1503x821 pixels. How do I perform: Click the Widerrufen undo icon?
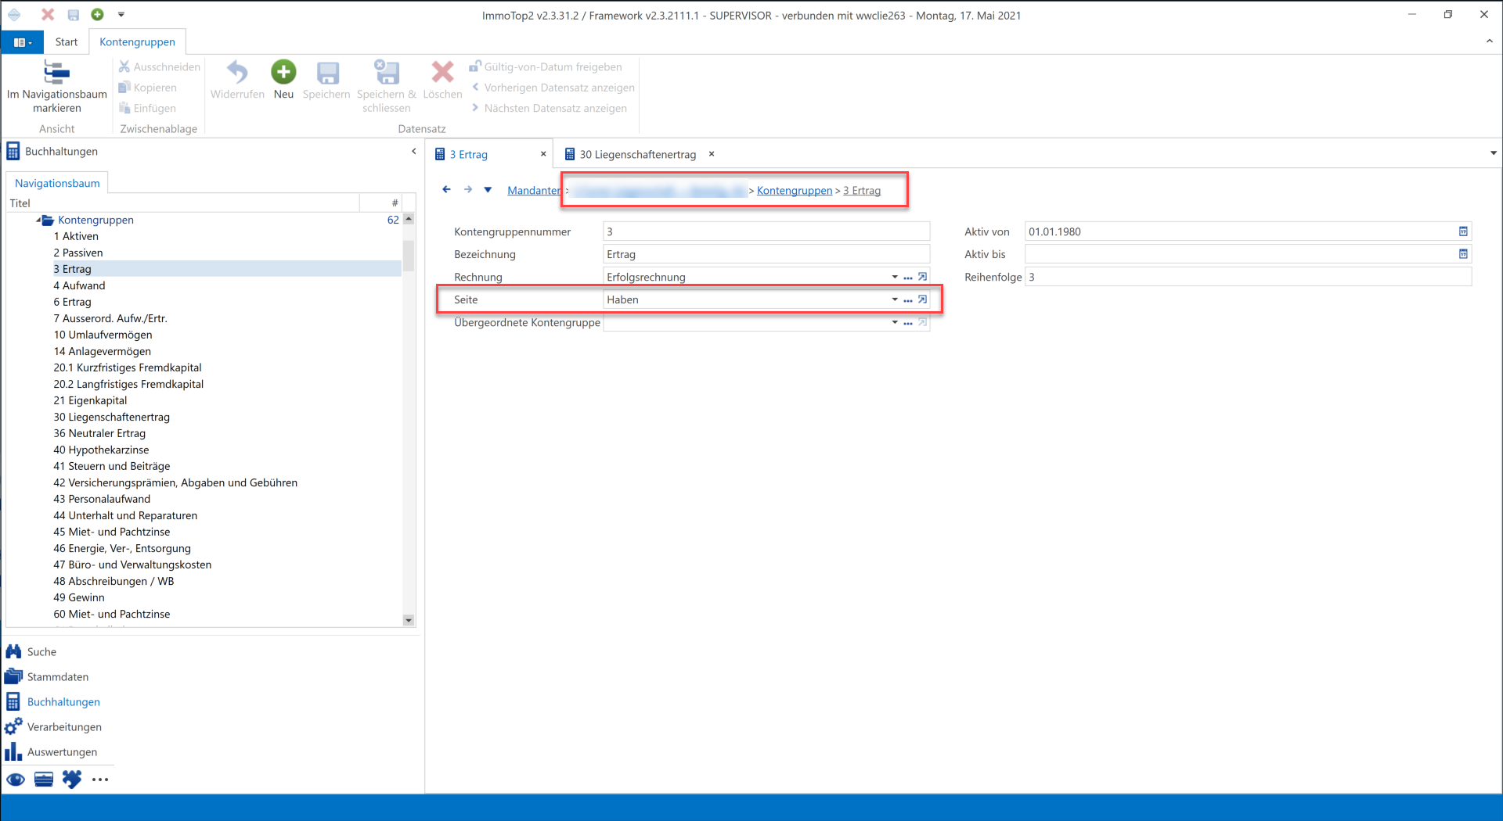tap(237, 72)
